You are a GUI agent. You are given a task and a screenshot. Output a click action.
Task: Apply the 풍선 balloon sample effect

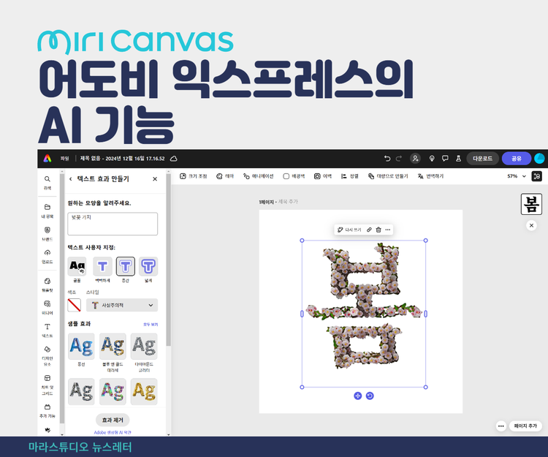coord(81,346)
